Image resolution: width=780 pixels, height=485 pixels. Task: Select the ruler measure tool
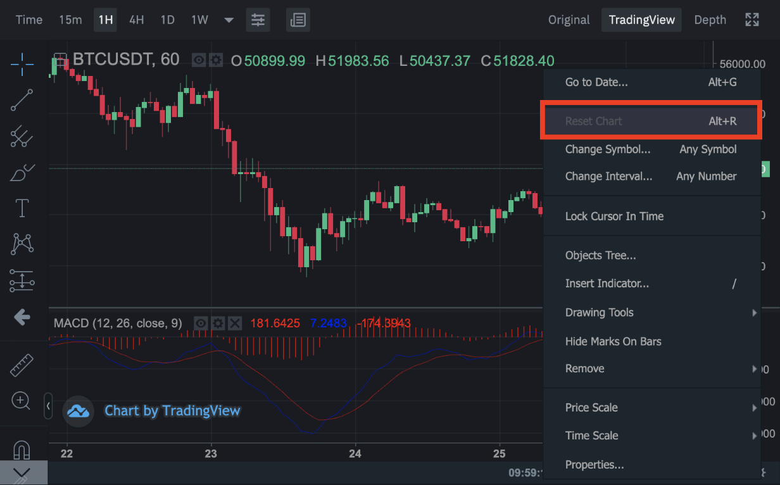22,365
